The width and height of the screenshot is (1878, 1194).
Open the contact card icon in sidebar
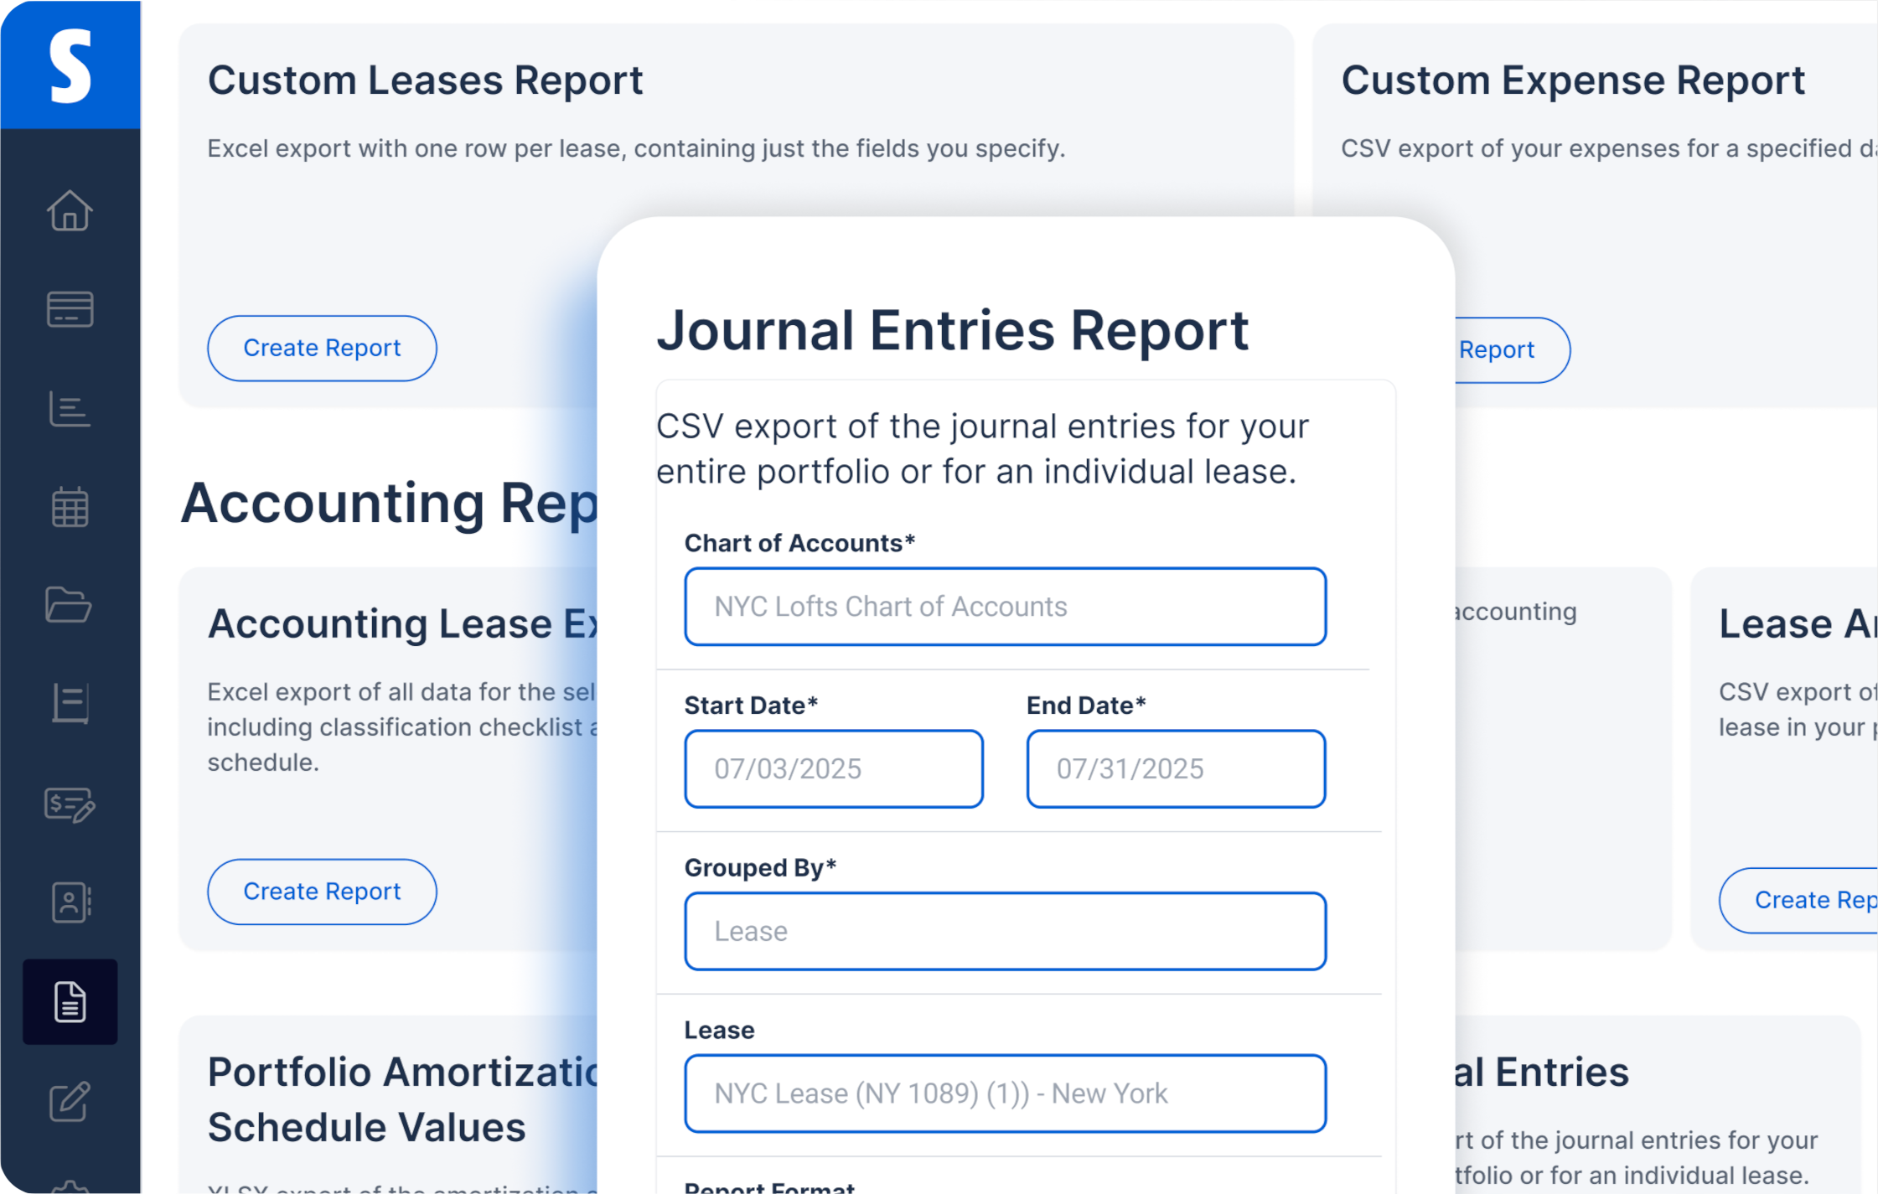pyautogui.click(x=70, y=903)
